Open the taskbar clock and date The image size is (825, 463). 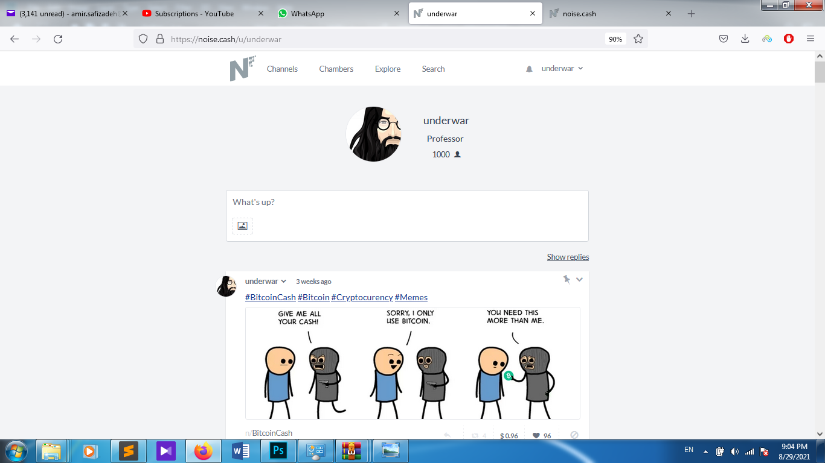[x=794, y=451]
